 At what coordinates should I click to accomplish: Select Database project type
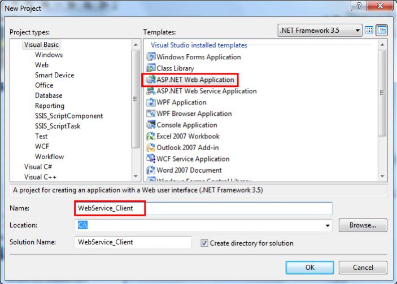49,95
